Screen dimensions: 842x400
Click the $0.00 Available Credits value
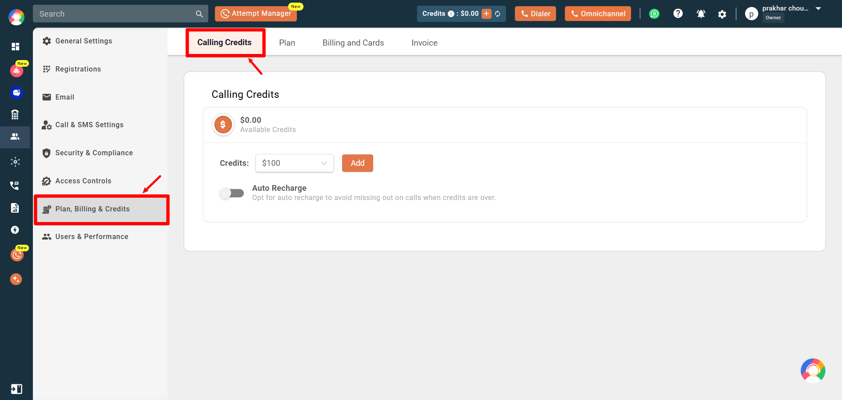[251, 120]
